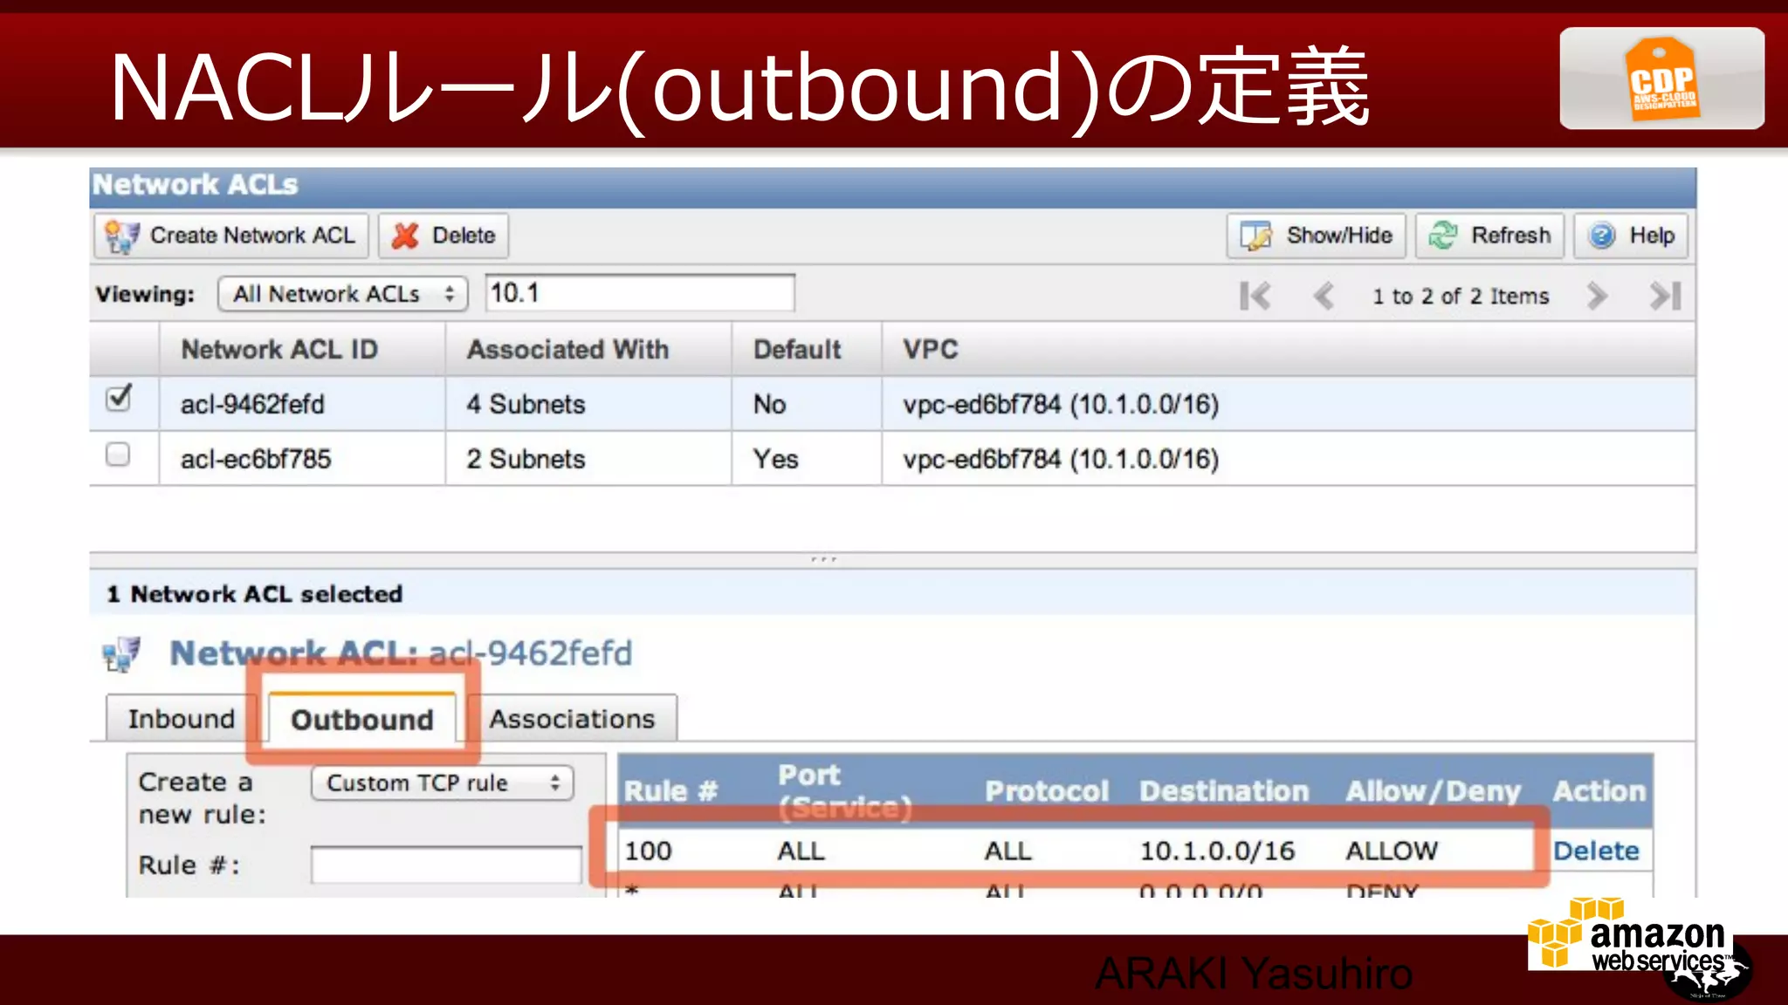
Task: Jump to last page of items
Action: point(1665,296)
